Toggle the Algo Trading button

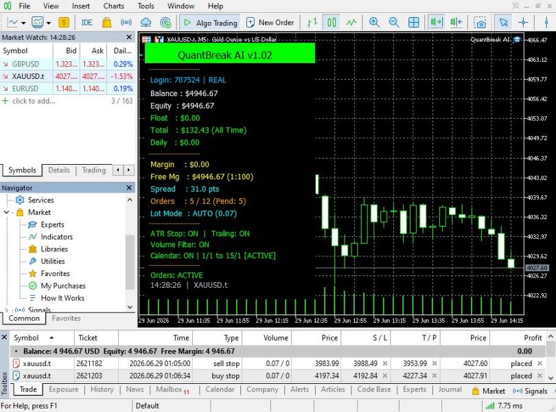pos(210,23)
